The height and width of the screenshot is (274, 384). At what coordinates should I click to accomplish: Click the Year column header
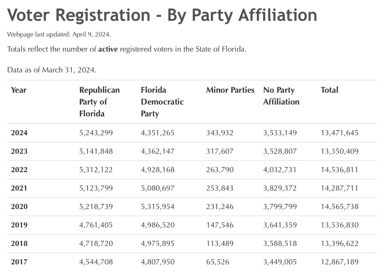pos(19,90)
